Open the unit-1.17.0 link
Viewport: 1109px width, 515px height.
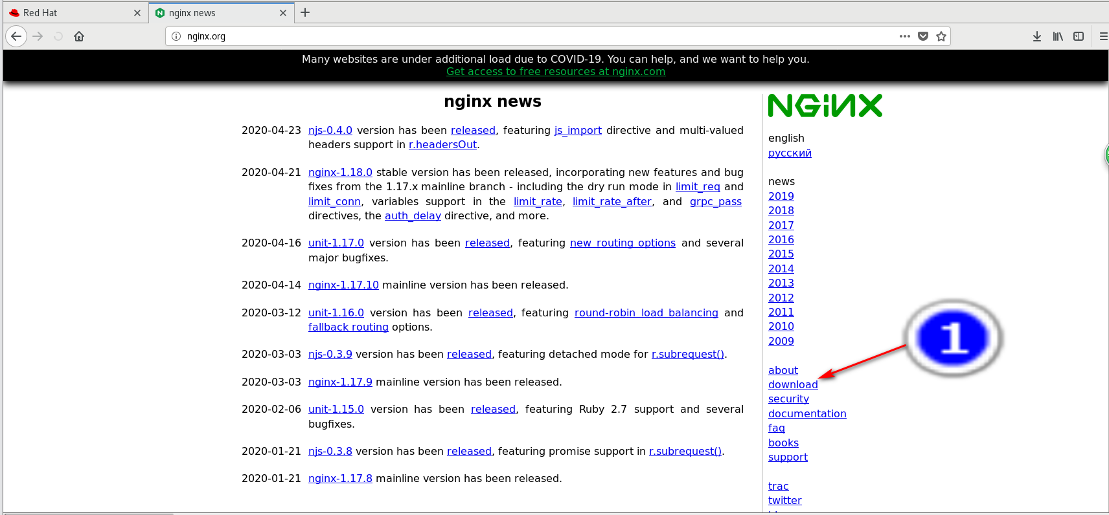336,243
